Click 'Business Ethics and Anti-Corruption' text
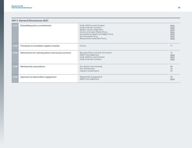Image resolution: width=192 pixels, height=148 pixels. pyautogui.click(x=96, y=53)
